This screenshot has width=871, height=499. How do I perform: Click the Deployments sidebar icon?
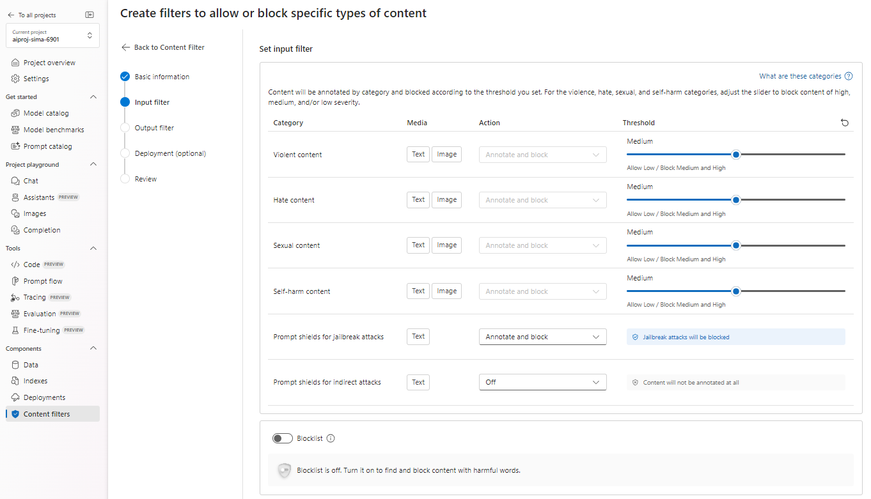pyautogui.click(x=15, y=397)
